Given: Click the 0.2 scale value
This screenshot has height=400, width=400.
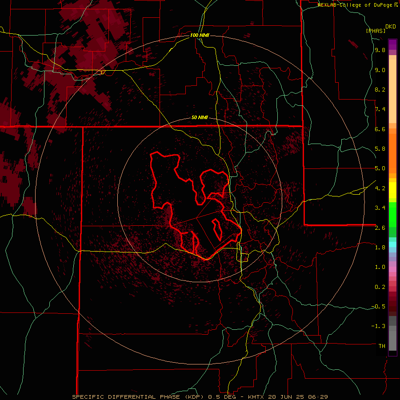Looking at the screenshot, I should [x=380, y=287].
